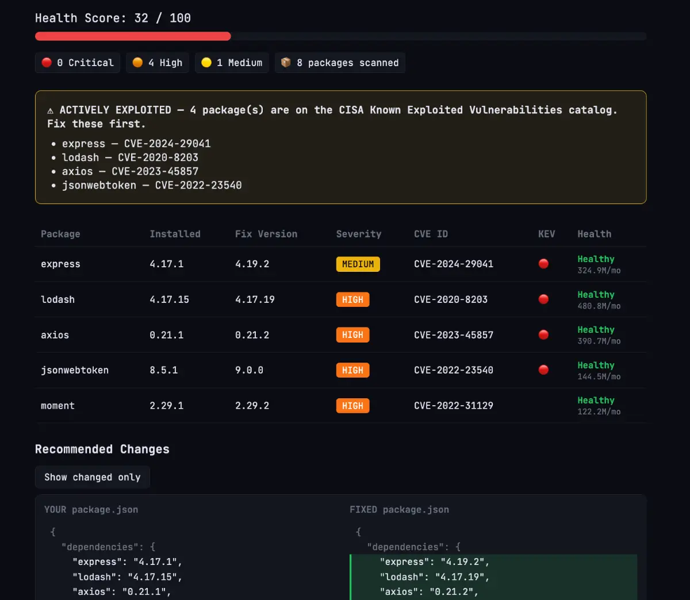Click the red health score progress bar
The width and height of the screenshot is (690, 600).
133,36
